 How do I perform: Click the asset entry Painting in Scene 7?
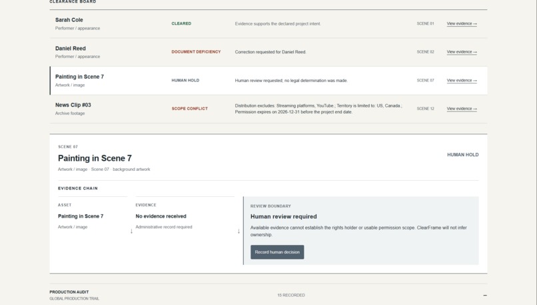click(x=81, y=216)
